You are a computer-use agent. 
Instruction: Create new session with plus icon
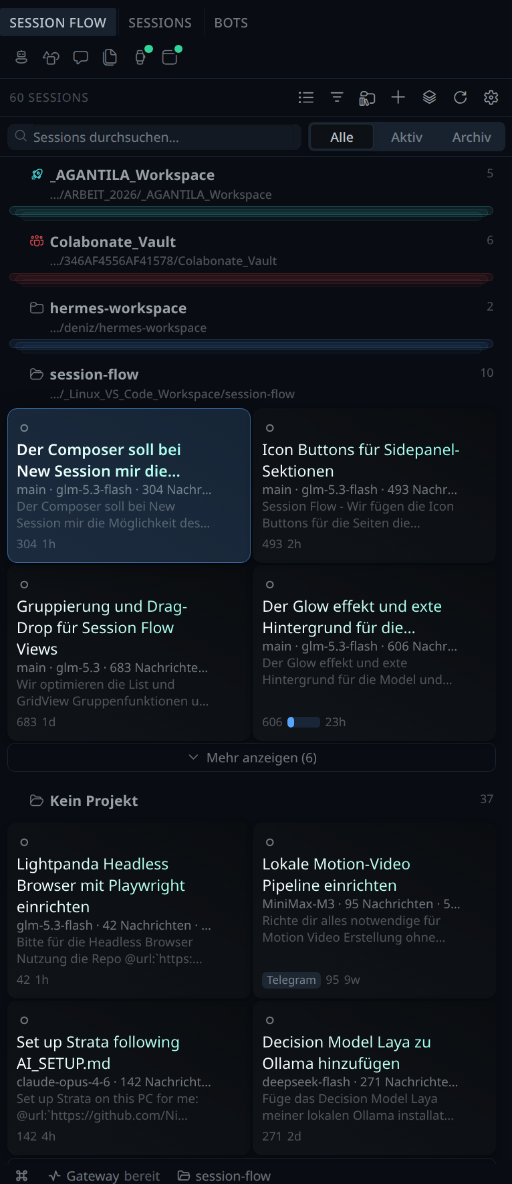click(x=398, y=98)
